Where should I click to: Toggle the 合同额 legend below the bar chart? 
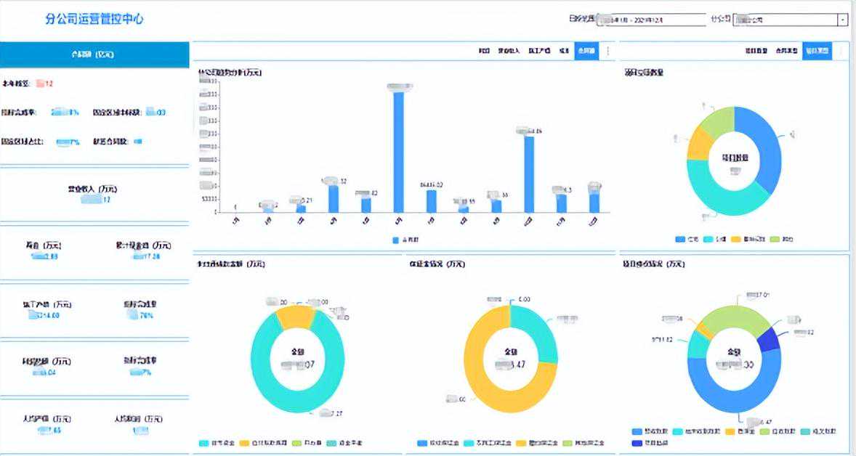coord(404,239)
